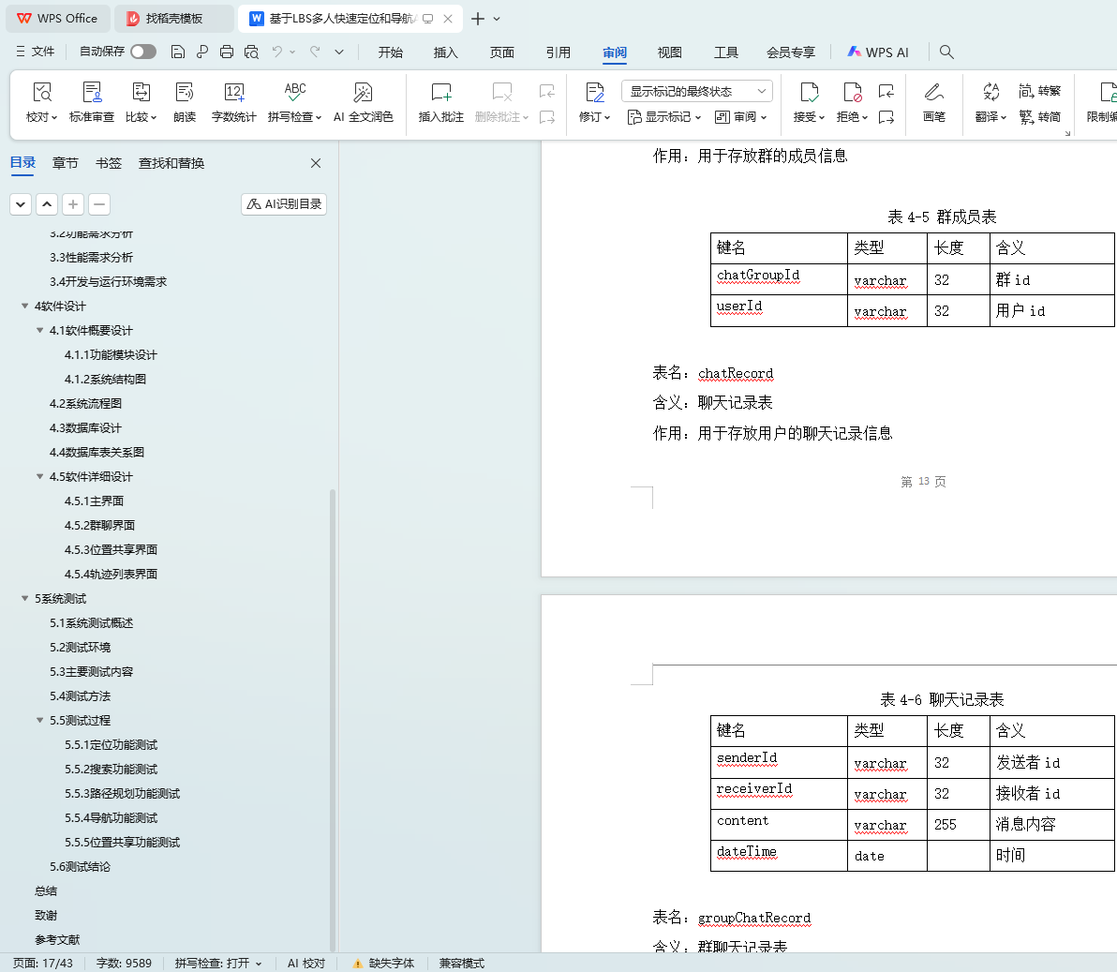1117x972 pixels.
Task: Open AI 全文润色 tool
Action: click(363, 93)
